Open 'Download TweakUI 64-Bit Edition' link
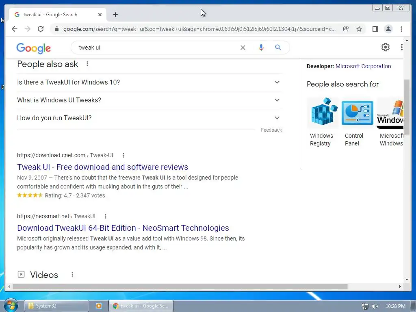The image size is (416, 312). click(x=123, y=228)
